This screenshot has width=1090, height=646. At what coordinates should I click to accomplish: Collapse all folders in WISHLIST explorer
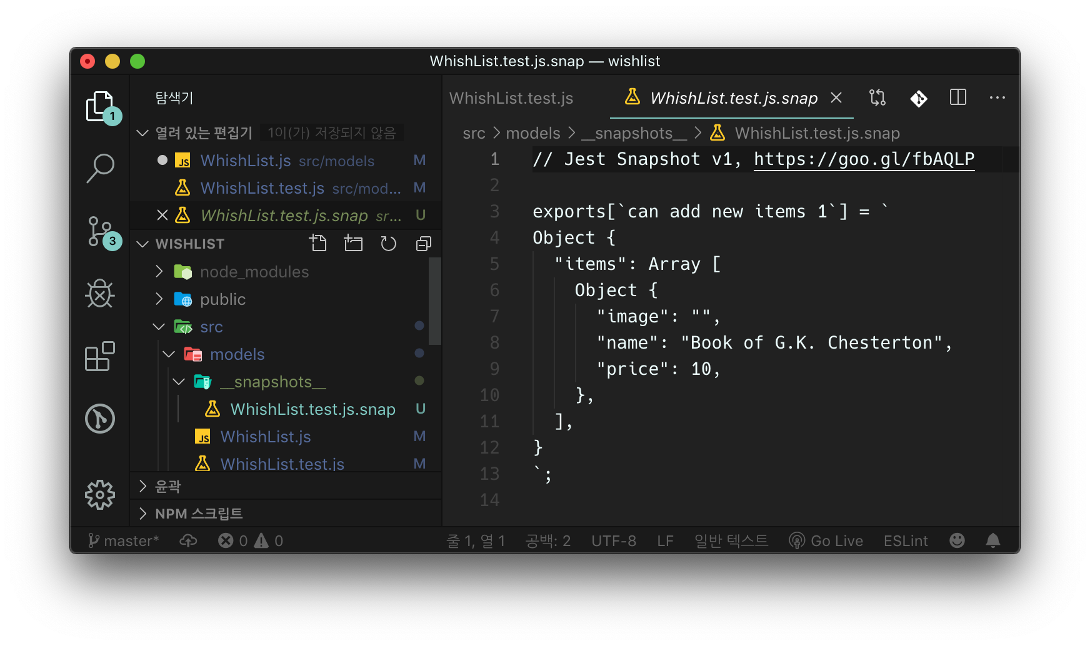tap(424, 243)
